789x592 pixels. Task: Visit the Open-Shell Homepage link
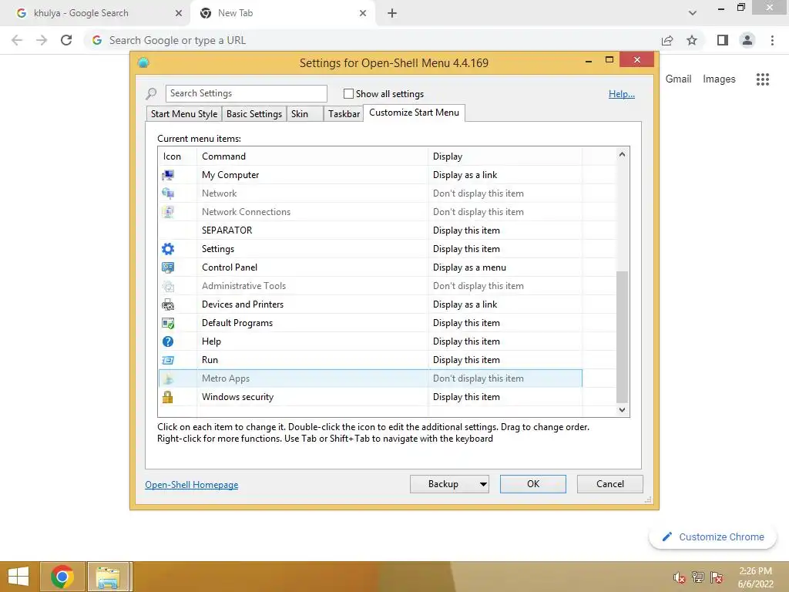(x=192, y=485)
